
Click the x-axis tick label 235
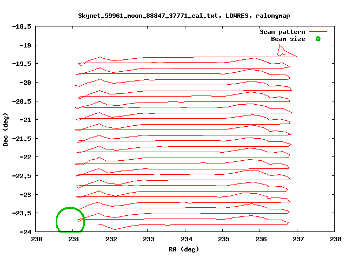click(223, 239)
